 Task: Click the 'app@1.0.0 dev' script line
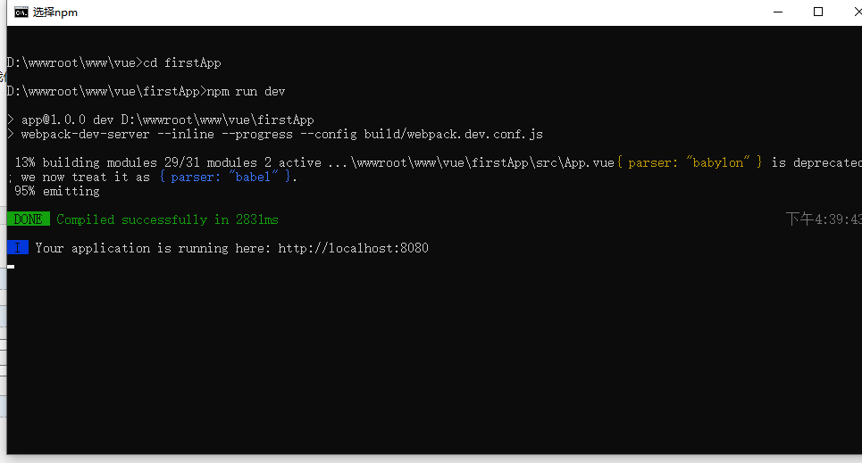168,120
